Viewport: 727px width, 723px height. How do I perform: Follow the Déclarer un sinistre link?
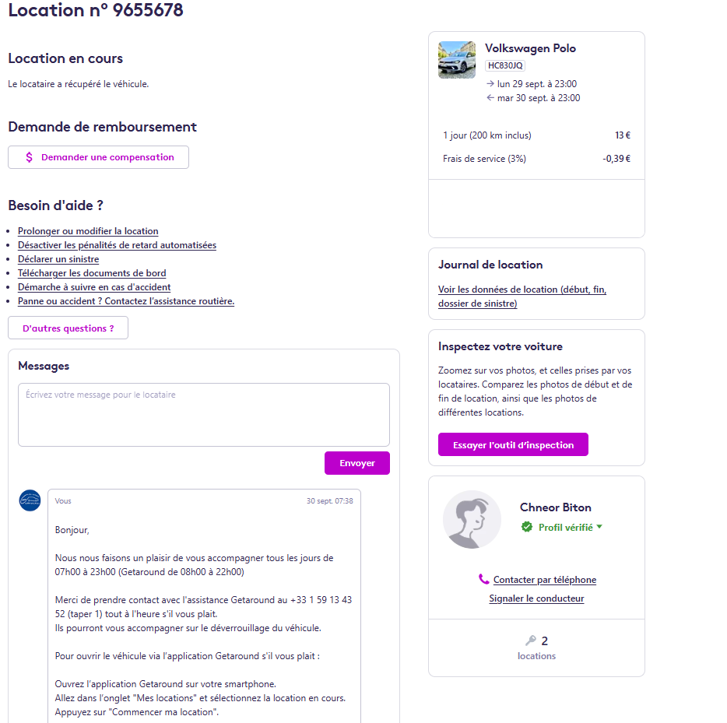click(x=58, y=259)
